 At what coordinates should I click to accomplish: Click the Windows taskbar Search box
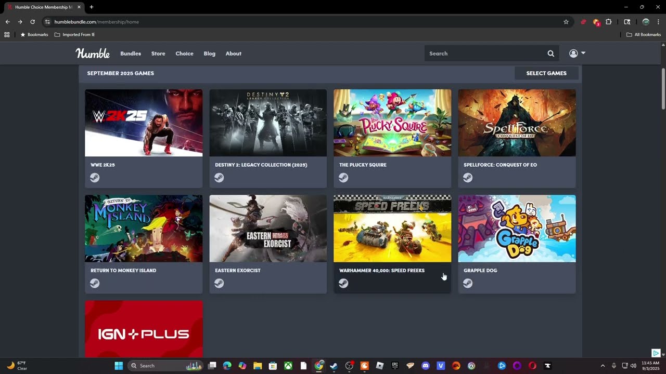click(165, 366)
